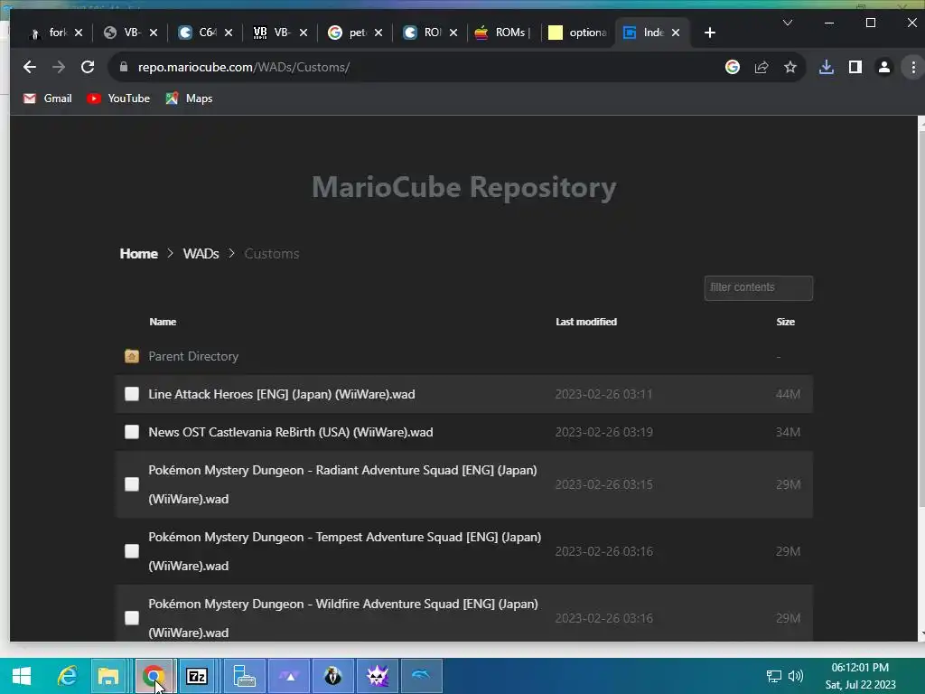Open Windows Start menu

click(x=22, y=676)
